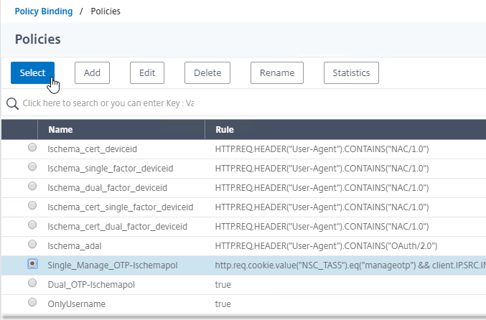Pick the lschema_cert_single_factor_deviceid radio button

(x=32, y=206)
